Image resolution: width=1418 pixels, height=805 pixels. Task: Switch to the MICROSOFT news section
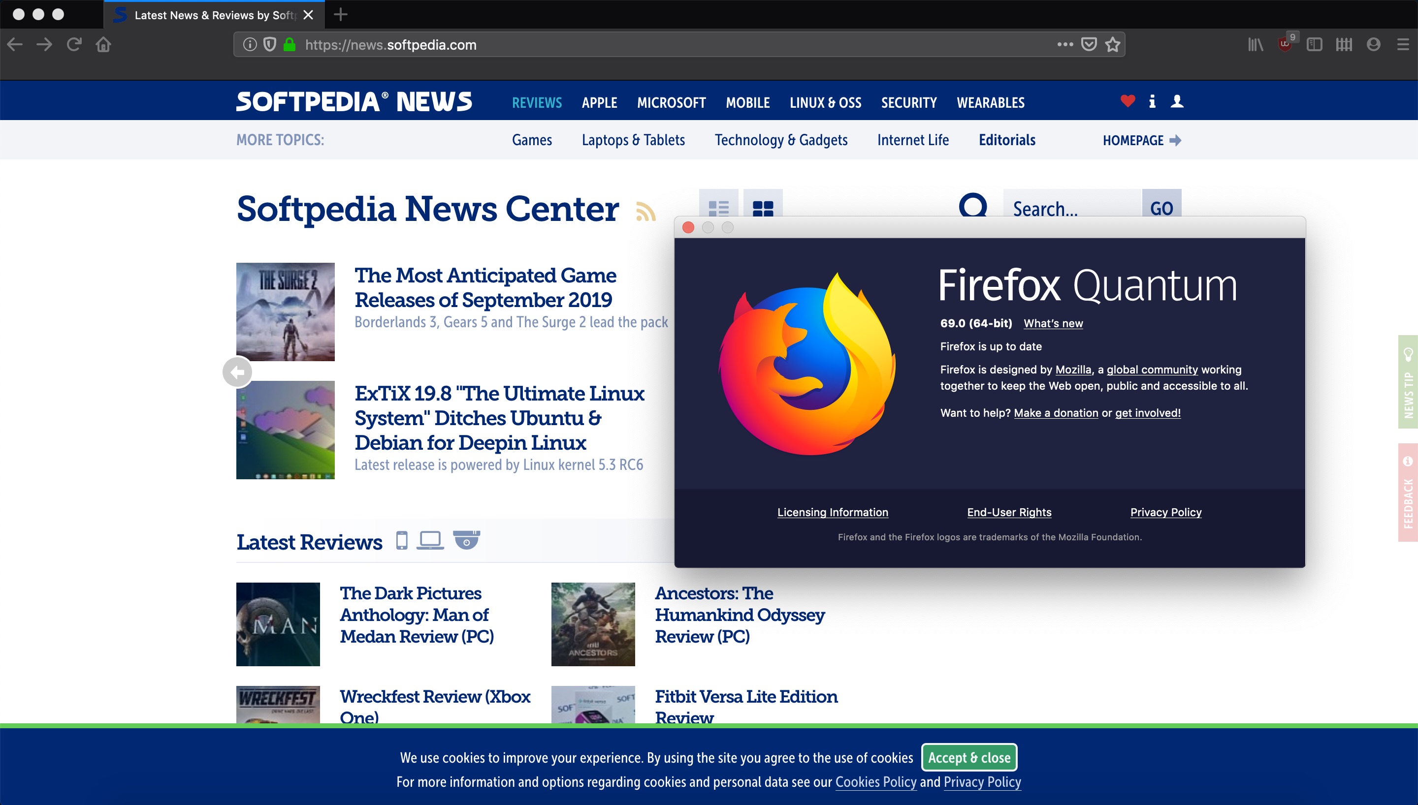672,103
